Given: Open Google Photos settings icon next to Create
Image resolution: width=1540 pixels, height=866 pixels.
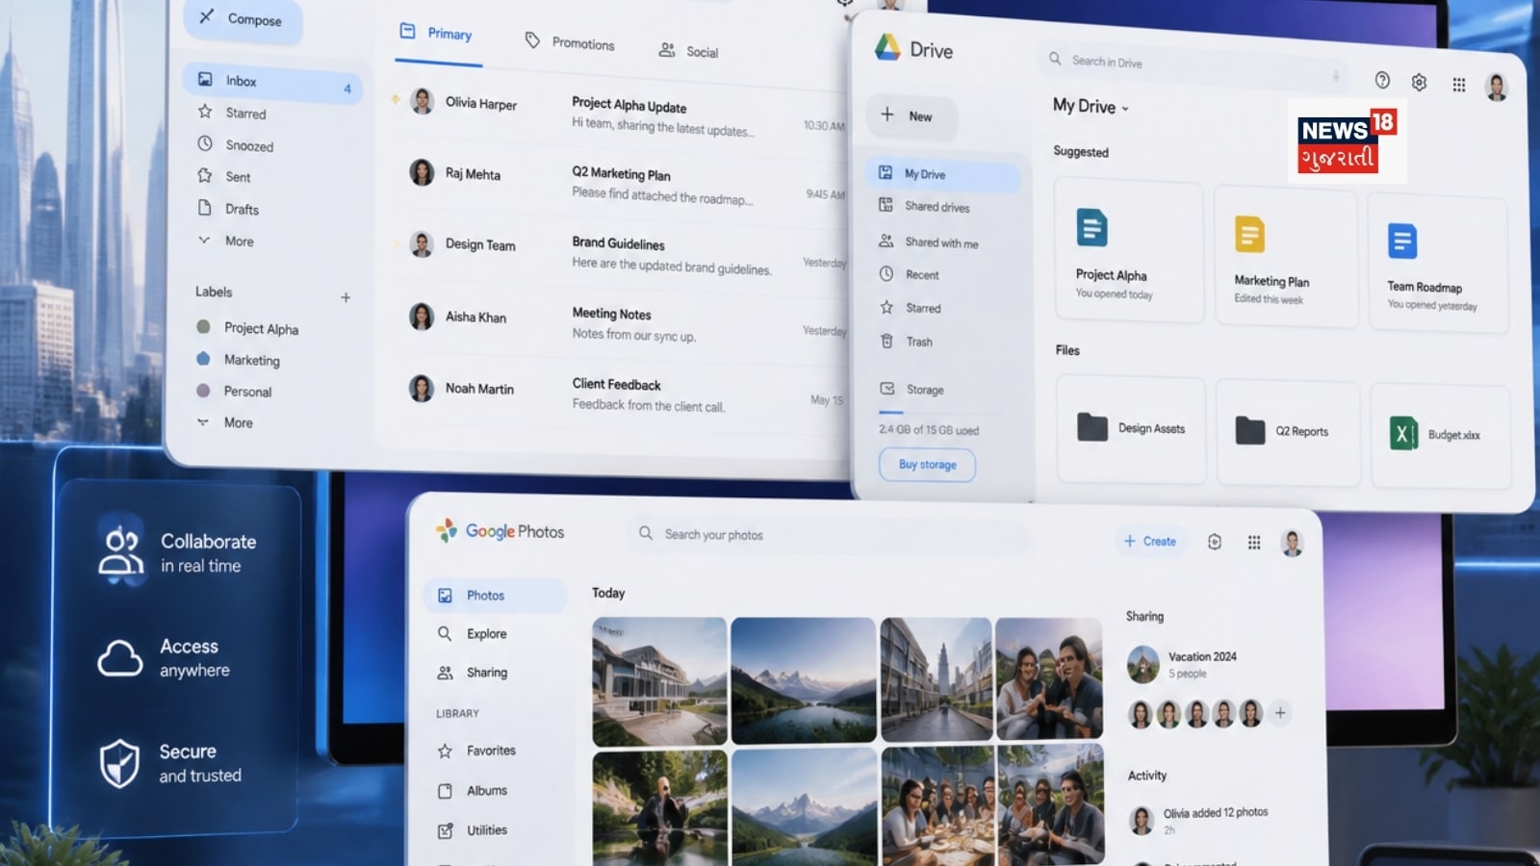Looking at the screenshot, I should click(x=1215, y=543).
